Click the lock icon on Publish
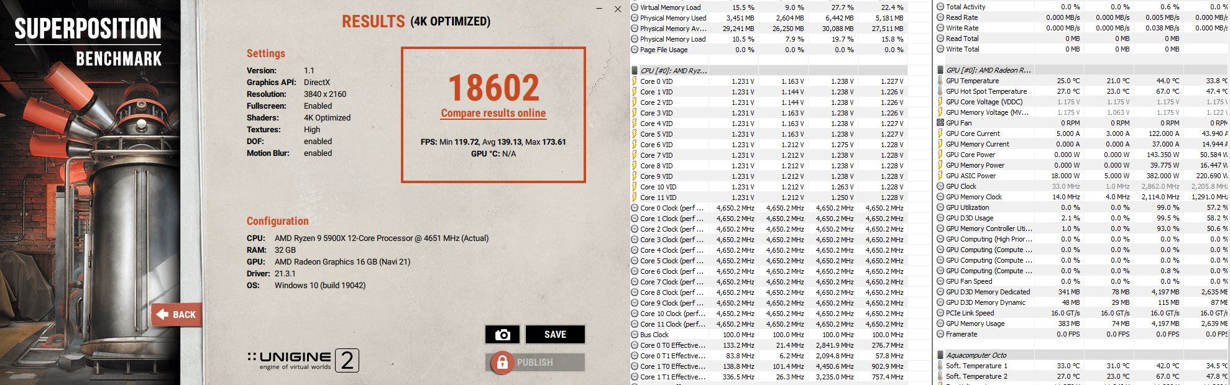The height and width of the screenshot is (385, 1230). tap(502, 363)
